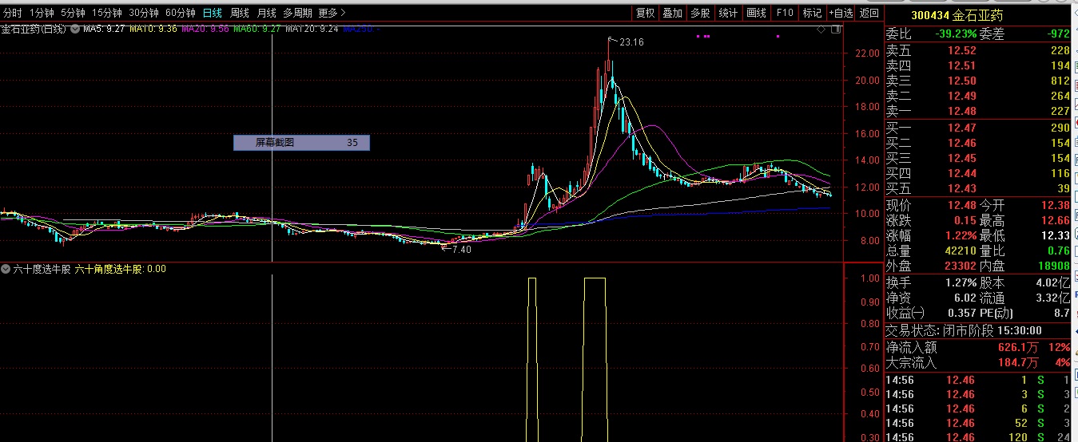Open the 统计 statistics panel
The width and height of the screenshot is (1078, 442).
coord(728,13)
